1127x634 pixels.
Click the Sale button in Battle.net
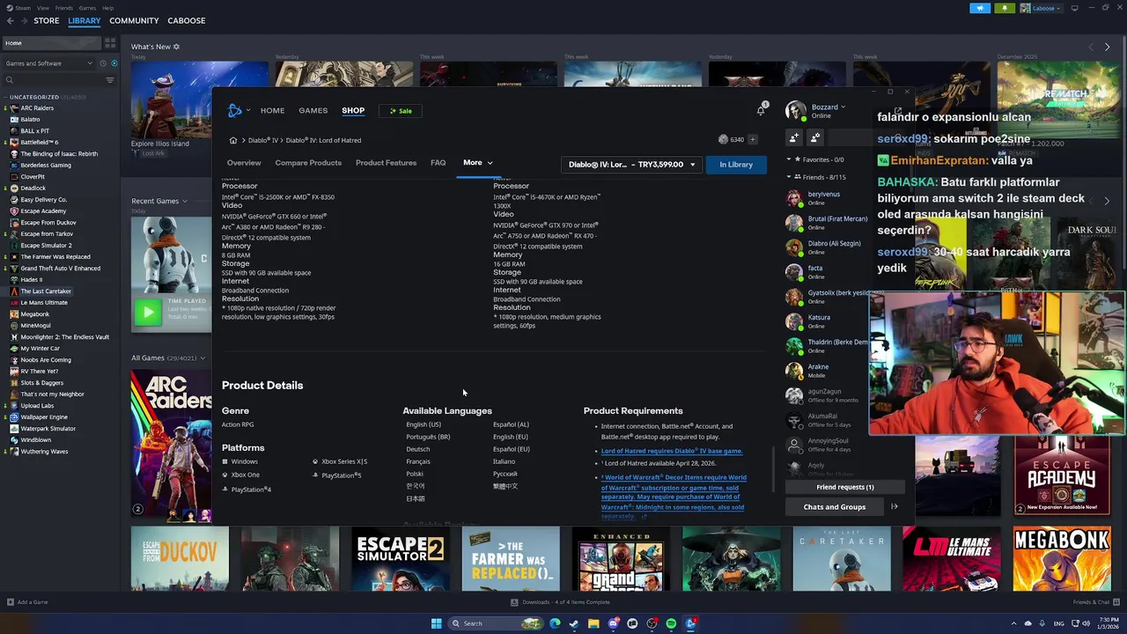(401, 111)
